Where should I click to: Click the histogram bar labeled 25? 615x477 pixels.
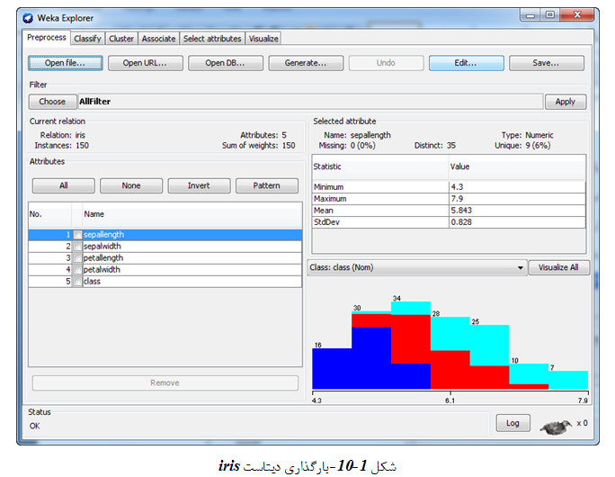coord(489,357)
